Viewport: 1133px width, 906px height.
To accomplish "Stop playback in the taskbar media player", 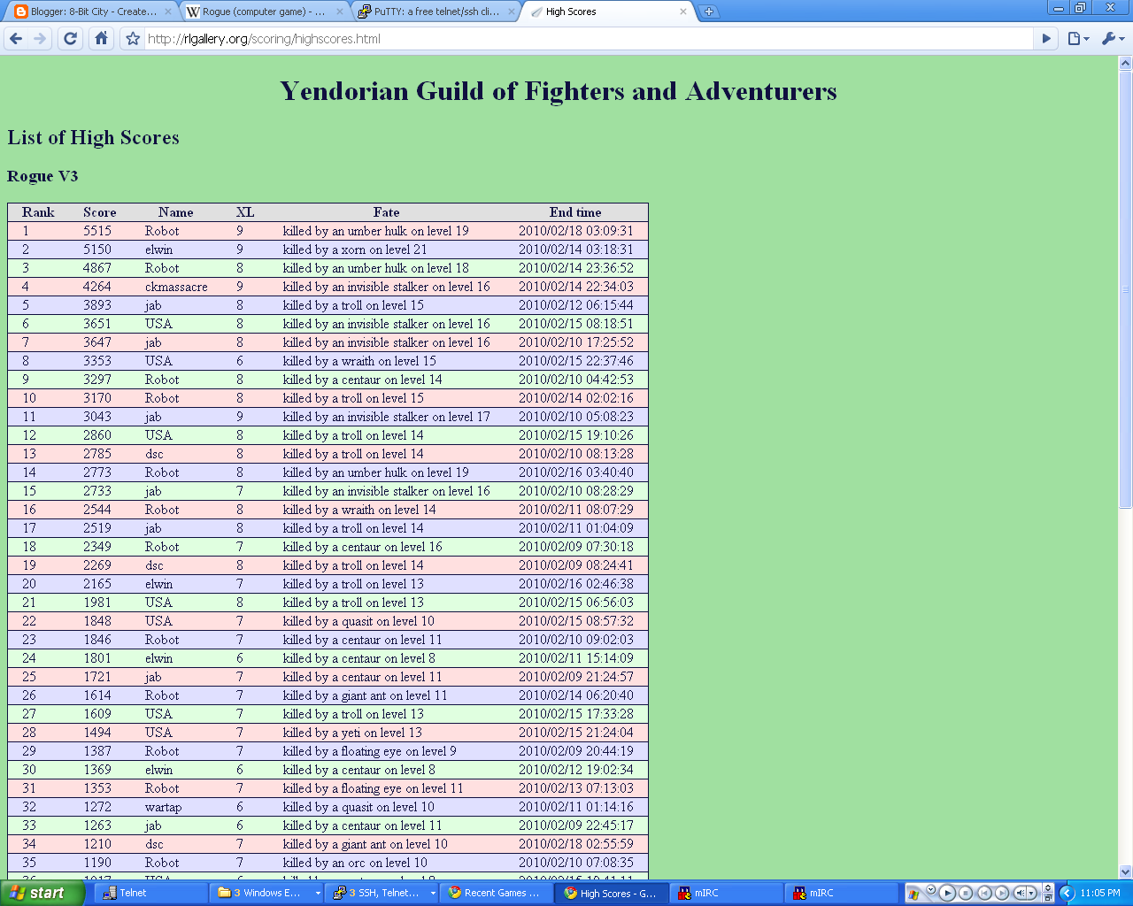I will coord(966,893).
